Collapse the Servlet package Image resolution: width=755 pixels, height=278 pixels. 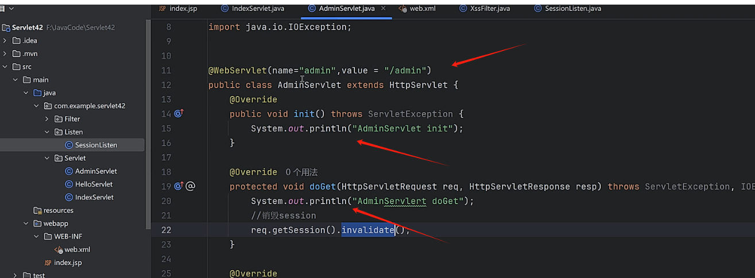point(47,158)
